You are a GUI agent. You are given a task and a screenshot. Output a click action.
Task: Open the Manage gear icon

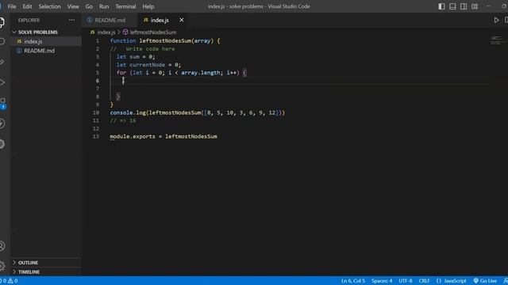point(2,266)
